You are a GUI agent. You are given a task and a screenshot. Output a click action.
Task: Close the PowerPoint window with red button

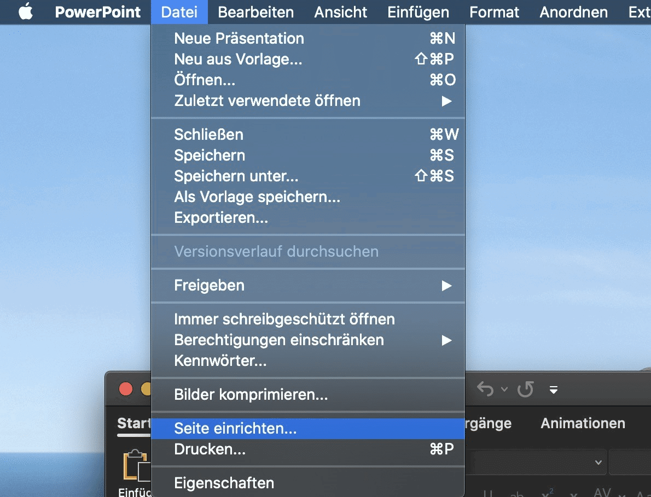coord(126,389)
